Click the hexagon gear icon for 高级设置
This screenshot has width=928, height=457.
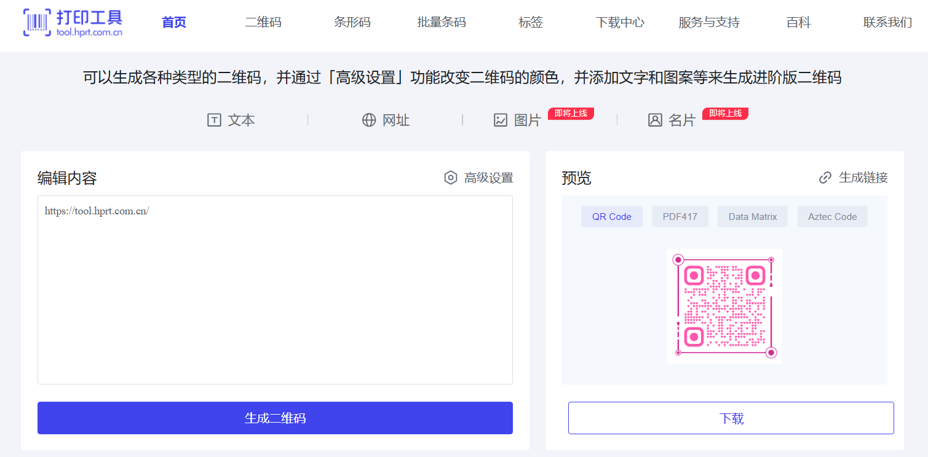[x=451, y=178]
